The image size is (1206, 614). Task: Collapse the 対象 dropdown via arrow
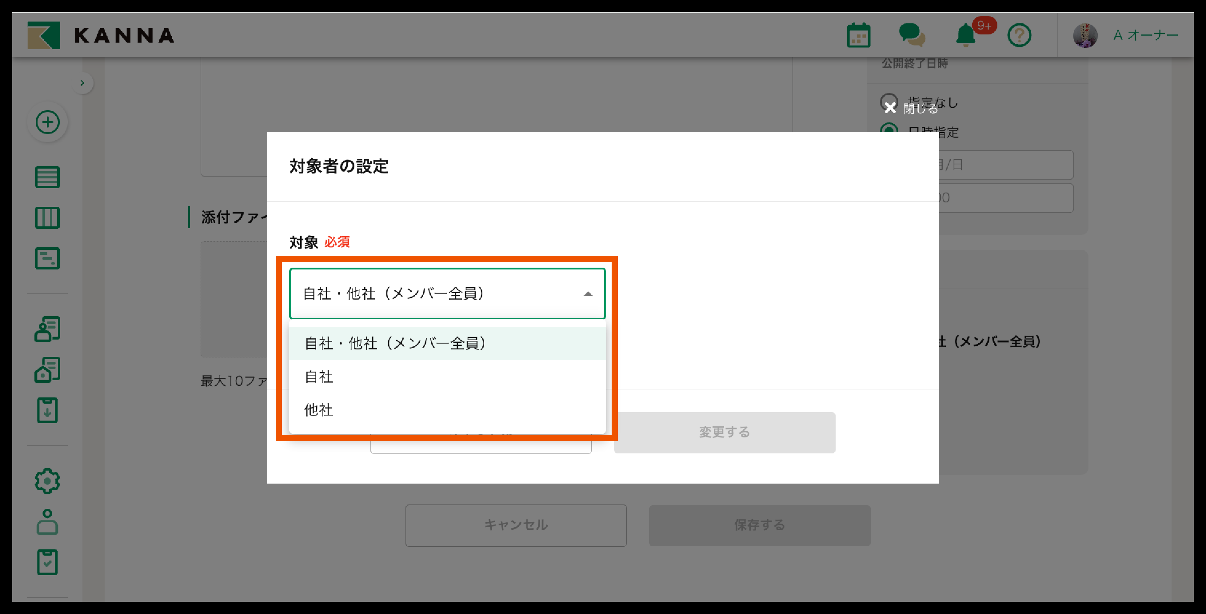point(588,294)
